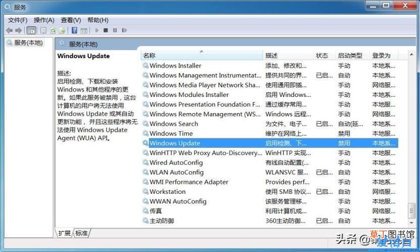This screenshot has width=420, height=252.
Task: Select WinHTTP Web Proxy Auto-Discovery service name
Action: tap(206, 153)
